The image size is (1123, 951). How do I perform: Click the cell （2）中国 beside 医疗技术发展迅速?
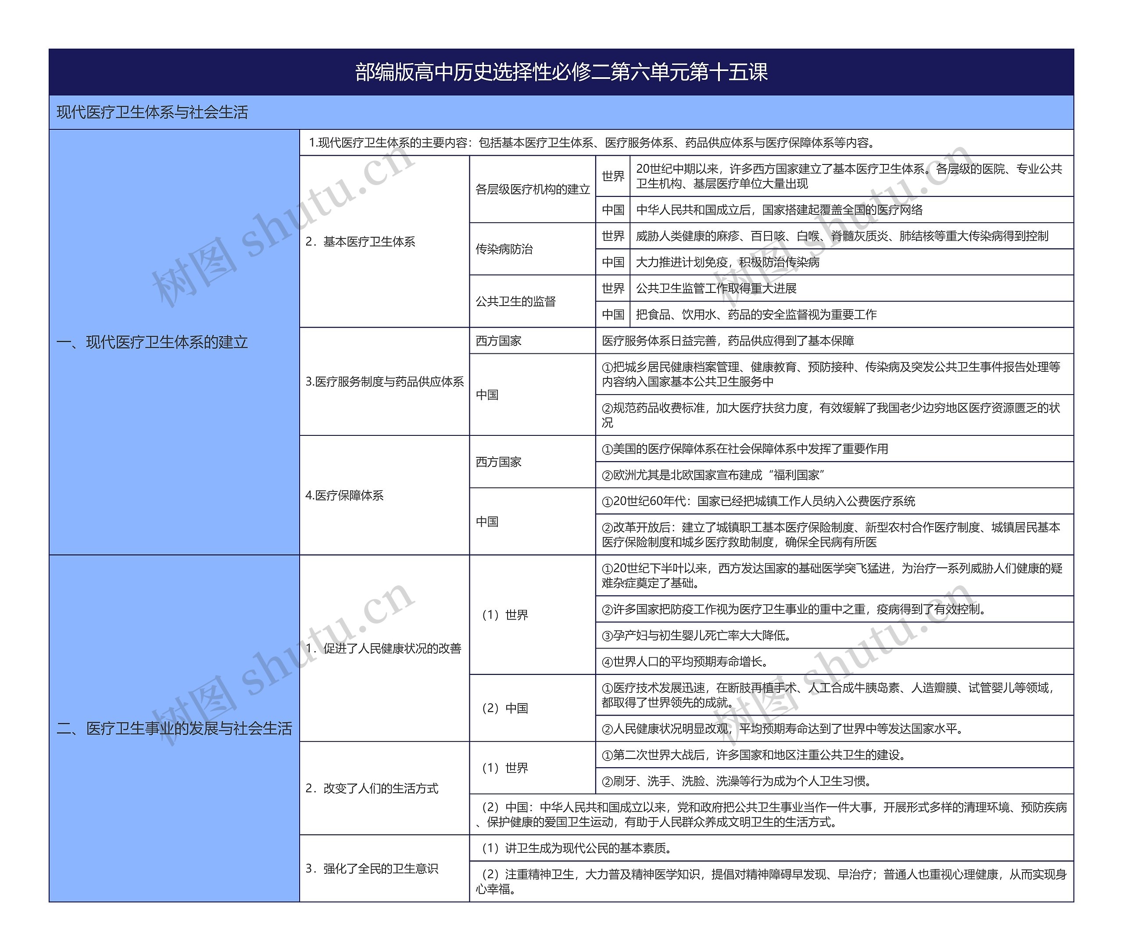point(533,709)
